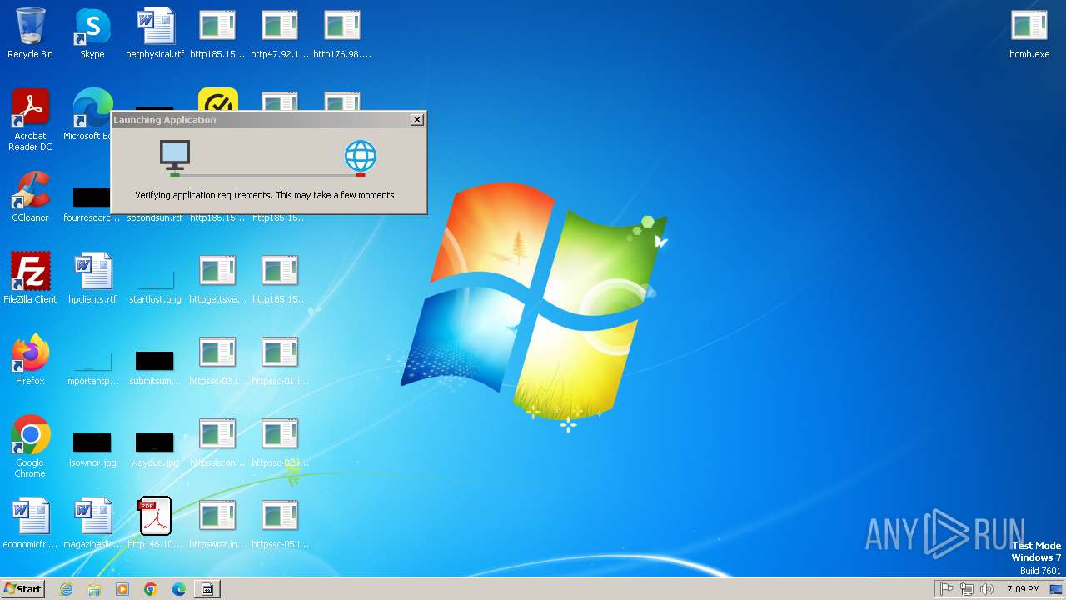Image resolution: width=1066 pixels, height=600 pixels.
Task: Open Windows Media Player from taskbar
Action: click(122, 589)
